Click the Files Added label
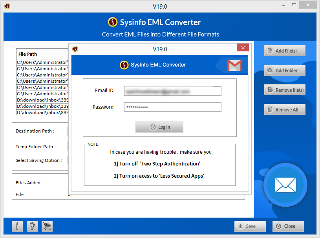The width and height of the screenshot is (320, 238). click(x=29, y=183)
